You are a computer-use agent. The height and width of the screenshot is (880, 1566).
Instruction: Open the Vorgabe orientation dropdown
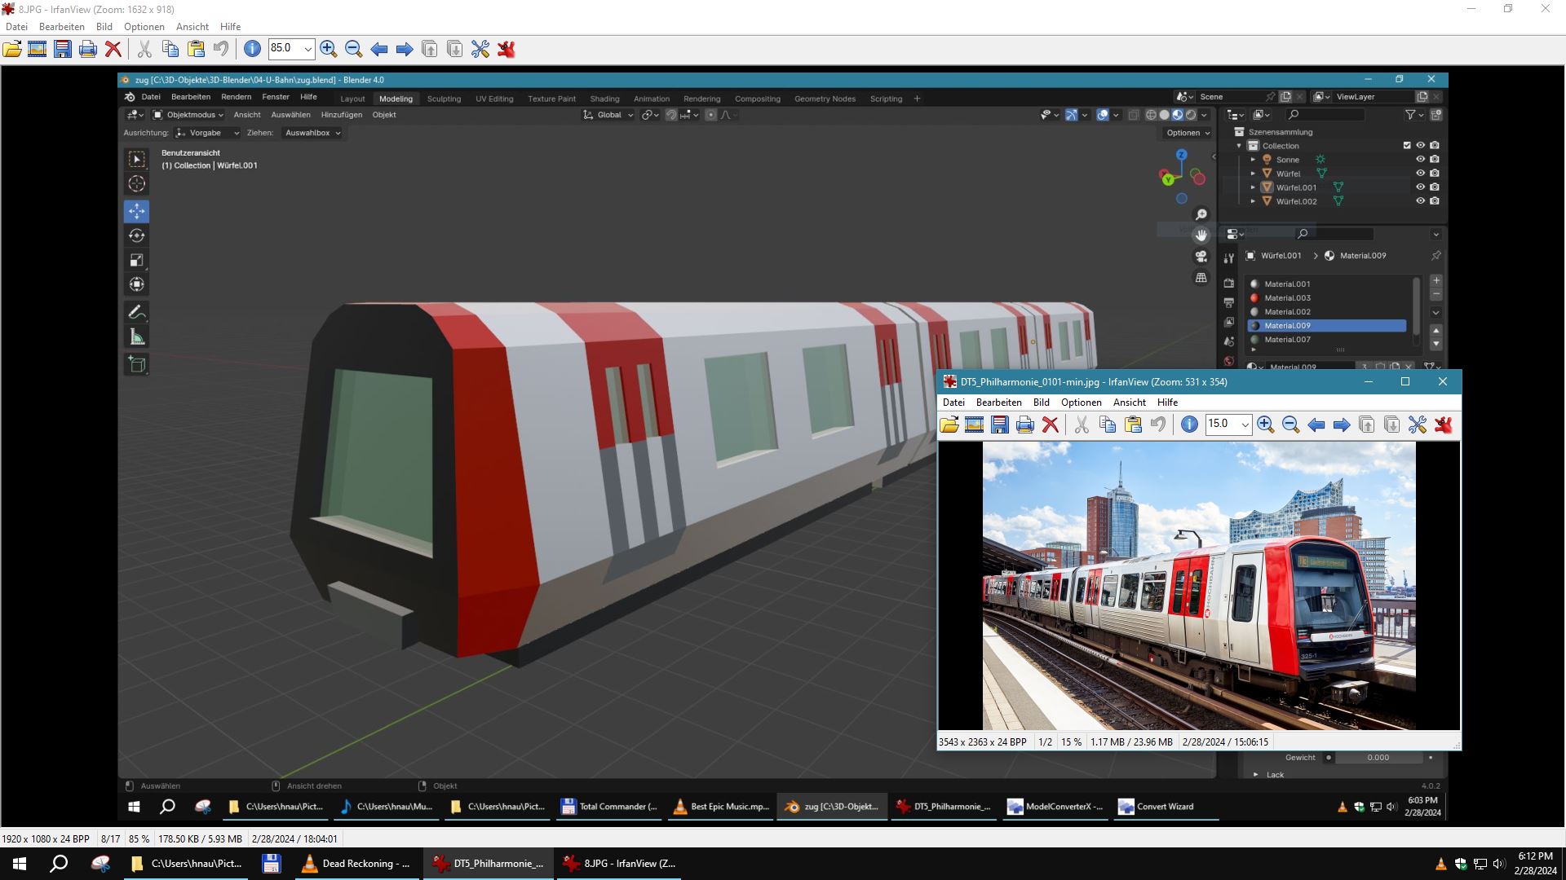(x=207, y=133)
